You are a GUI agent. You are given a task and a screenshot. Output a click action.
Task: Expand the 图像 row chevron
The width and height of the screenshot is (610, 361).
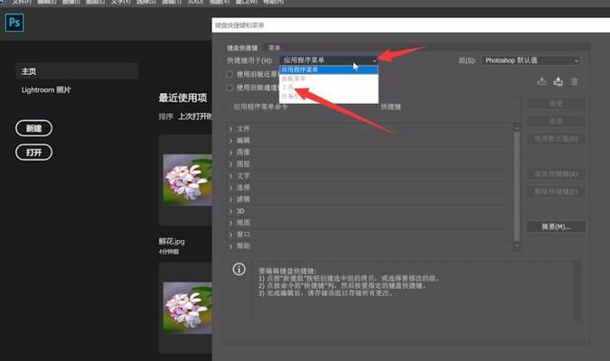230,152
